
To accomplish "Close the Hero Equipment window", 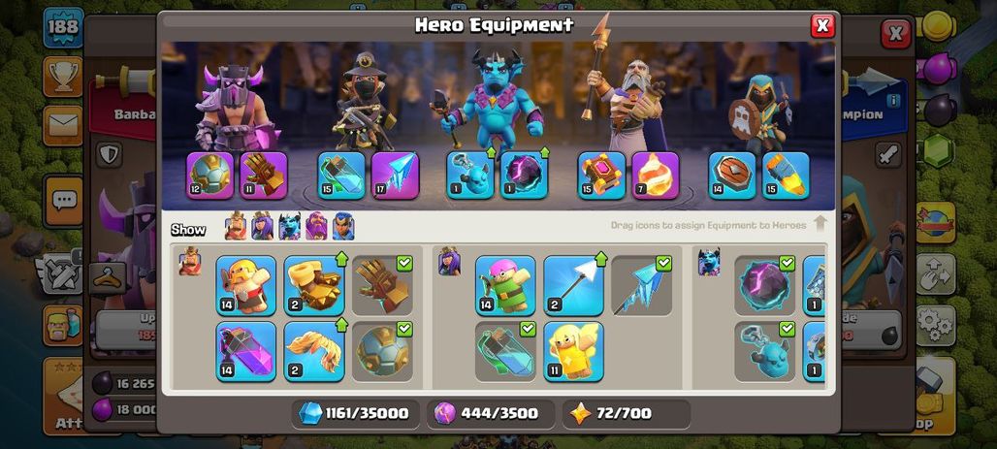I will (x=822, y=25).
